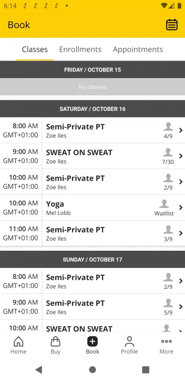Image resolution: width=185 pixels, height=381 pixels.
Task: Select the Book plus icon
Action: click(x=92, y=341)
